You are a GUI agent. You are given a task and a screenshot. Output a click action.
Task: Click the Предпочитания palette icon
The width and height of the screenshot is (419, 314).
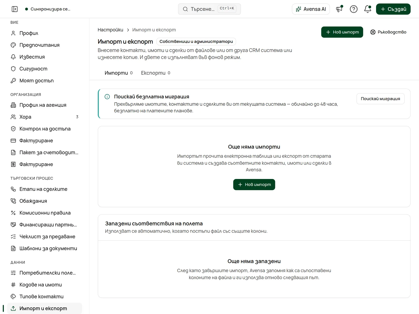click(13, 45)
